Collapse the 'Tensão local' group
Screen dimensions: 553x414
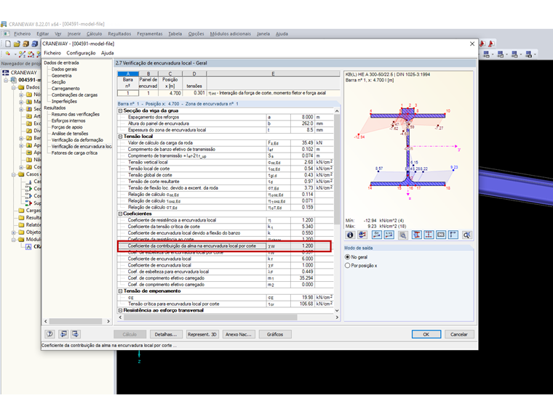120,137
